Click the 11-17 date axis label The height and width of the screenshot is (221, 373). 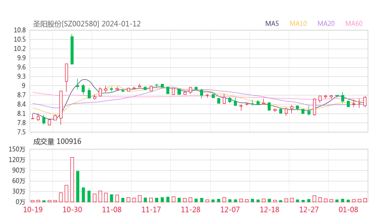151,209
